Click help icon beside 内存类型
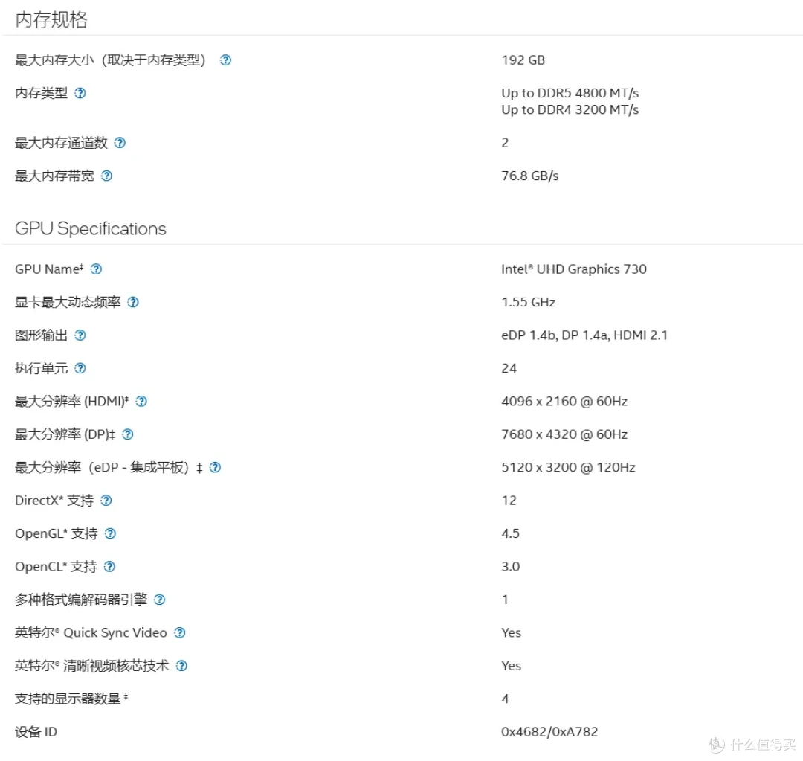This screenshot has height=761, width=803. (x=80, y=93)
